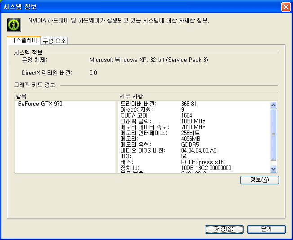Click the 세부 사항 column header
293x240 pixels.
point(198,96)
